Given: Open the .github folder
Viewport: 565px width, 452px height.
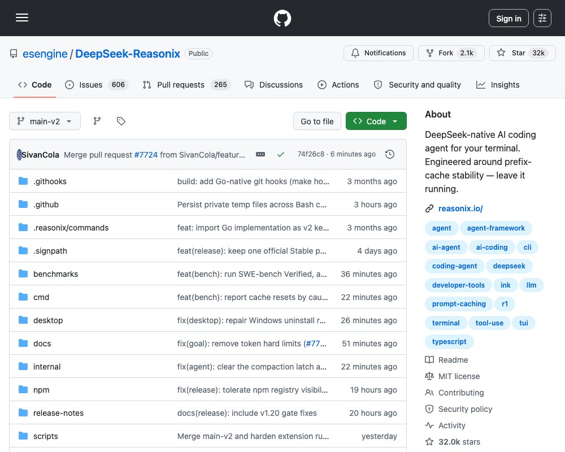Looking at the screenshot, I should (46, 205).
